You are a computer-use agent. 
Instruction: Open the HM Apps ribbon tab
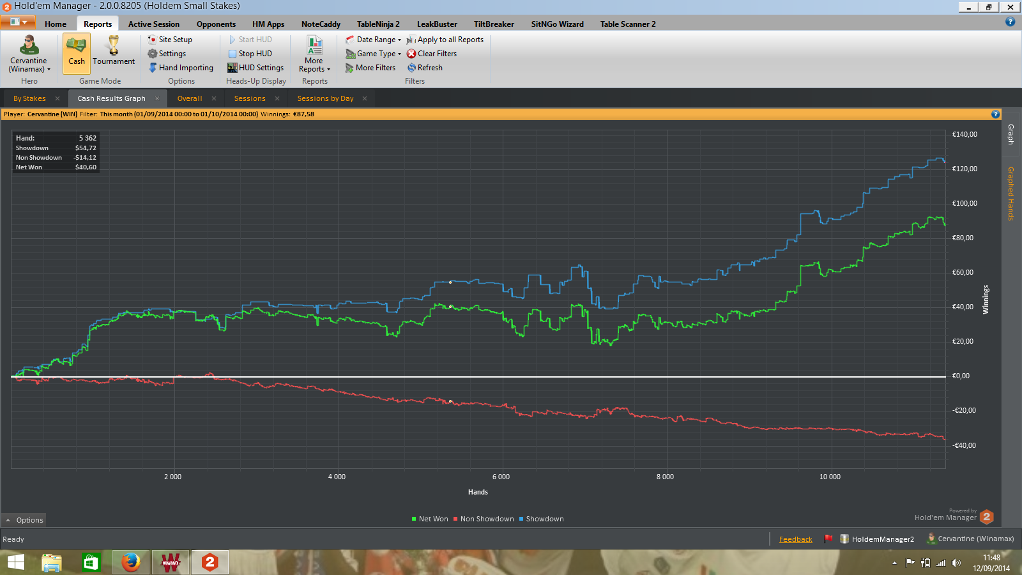(268, 24)
